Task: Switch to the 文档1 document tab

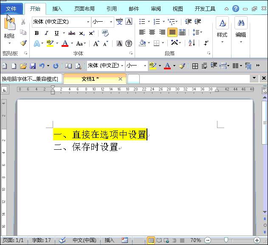Action: (x=95, y=79)
